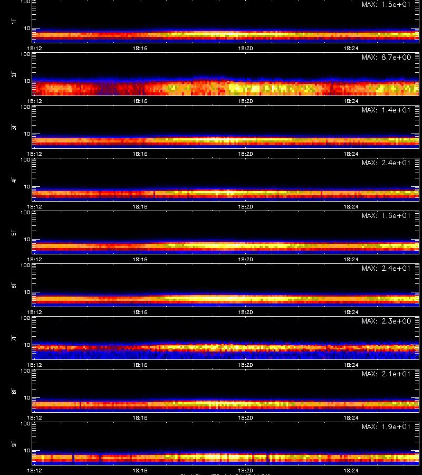Click 18:24 time label below 5F panel
This screenshot has height=475, width=422.
pos(351,259)
